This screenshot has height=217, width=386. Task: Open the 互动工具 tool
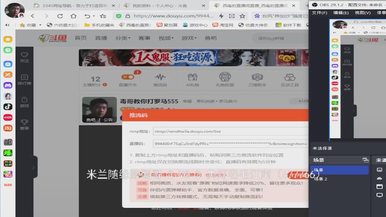pyautogui.click(x=290, y=80)
